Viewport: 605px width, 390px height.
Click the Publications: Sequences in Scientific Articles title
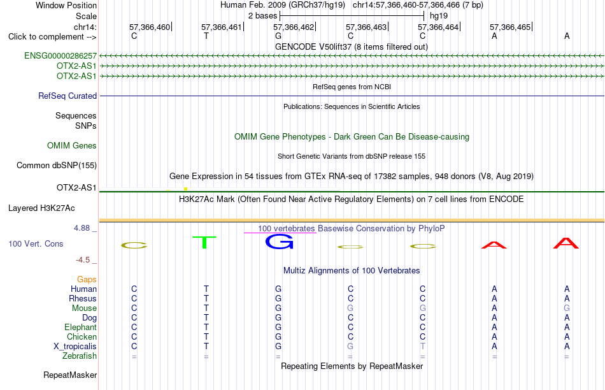(352, 106)
